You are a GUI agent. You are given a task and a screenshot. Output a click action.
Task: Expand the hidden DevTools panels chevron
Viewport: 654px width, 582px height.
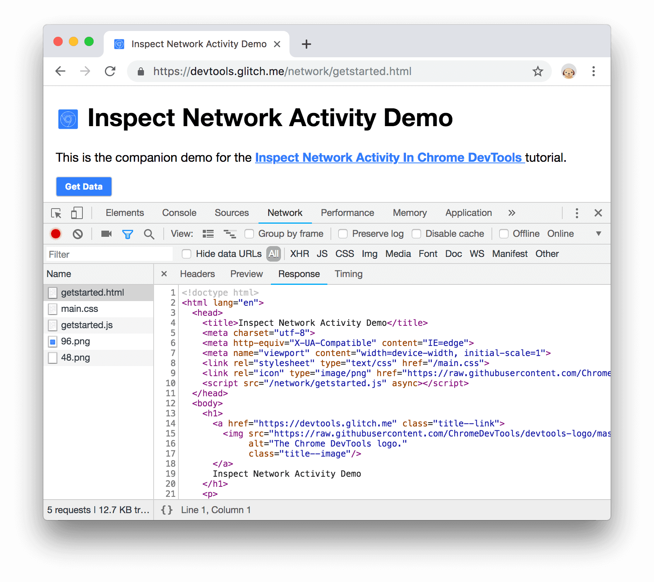[x=512, y=213]
